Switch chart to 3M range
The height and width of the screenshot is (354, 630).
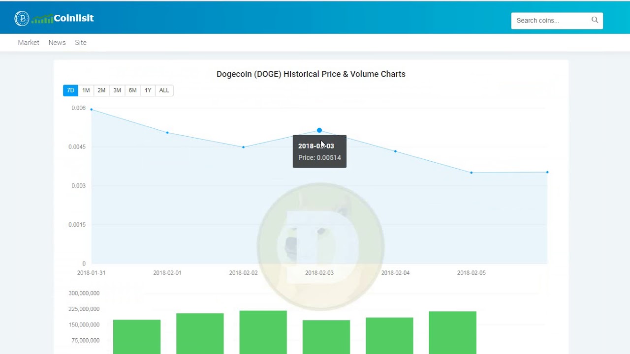117,90
